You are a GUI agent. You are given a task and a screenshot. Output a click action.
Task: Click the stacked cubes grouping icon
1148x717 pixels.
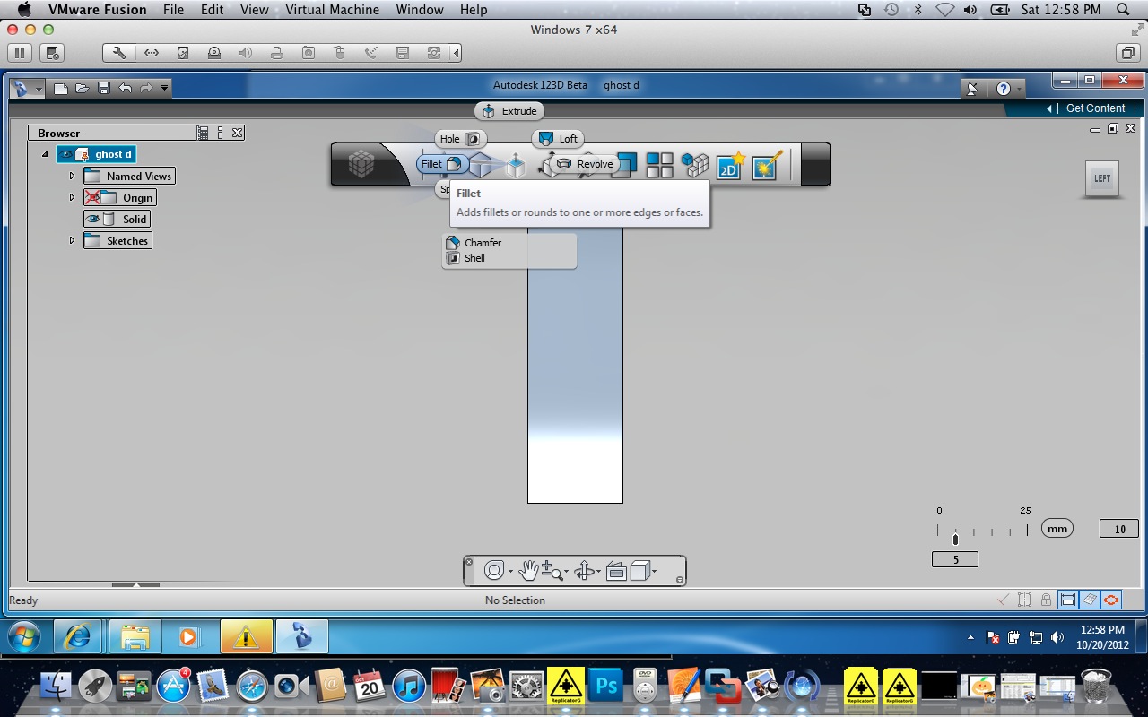(694, 165)
